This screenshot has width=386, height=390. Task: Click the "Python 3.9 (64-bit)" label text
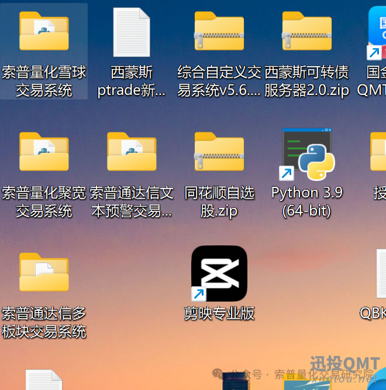[x=307, y=201]
